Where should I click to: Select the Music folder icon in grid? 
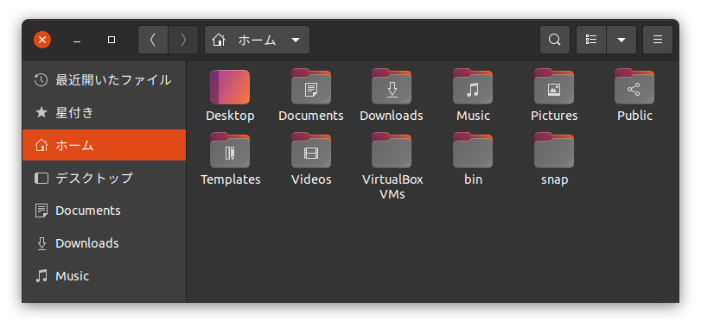click(x=473, y=87)
